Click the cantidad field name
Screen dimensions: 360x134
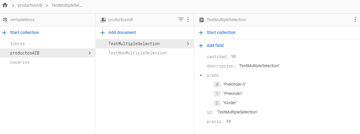pos(218,57)
